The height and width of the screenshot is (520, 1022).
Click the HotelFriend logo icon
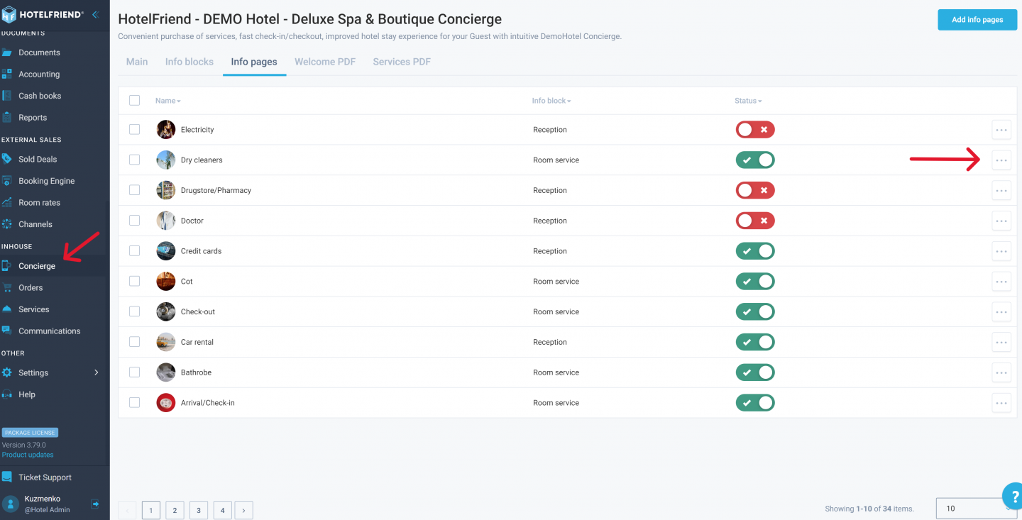9,15
